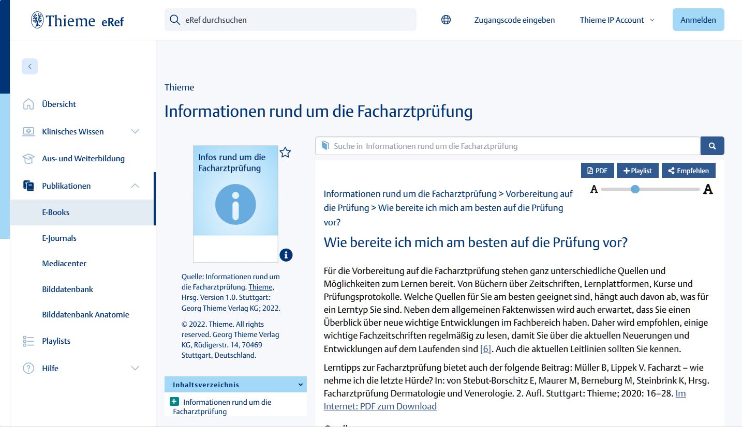Click the Thieme publisher label above title
Viewport: 742px width, 427px height.
click(x=180, y=87)
